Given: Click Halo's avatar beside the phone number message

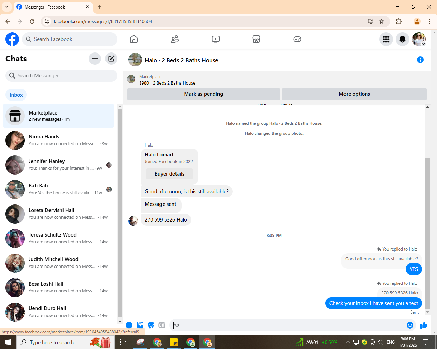Looking at the screenshot, I should (133, 221).
